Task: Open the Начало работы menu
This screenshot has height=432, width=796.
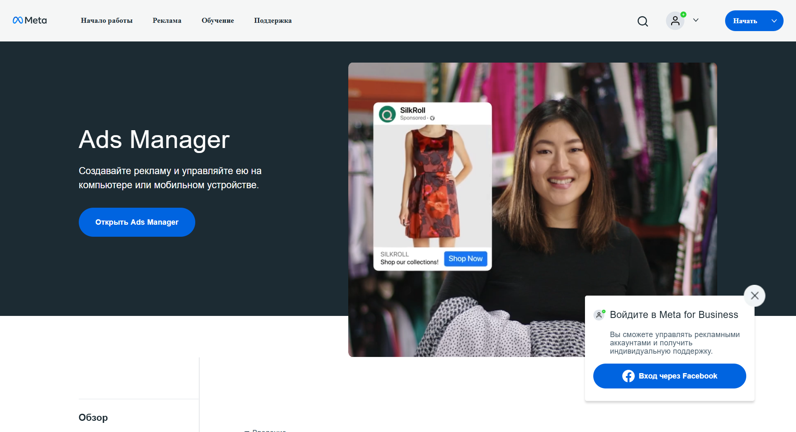Action: pos(107,21)
